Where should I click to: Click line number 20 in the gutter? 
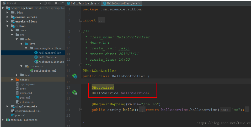pos(68,104)
